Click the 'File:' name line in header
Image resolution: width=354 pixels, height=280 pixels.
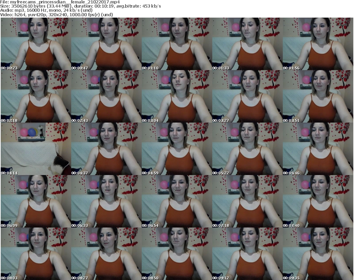60,2
